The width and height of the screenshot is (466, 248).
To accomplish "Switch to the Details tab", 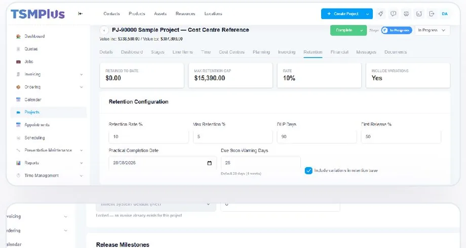I will [x=106, y=52].
